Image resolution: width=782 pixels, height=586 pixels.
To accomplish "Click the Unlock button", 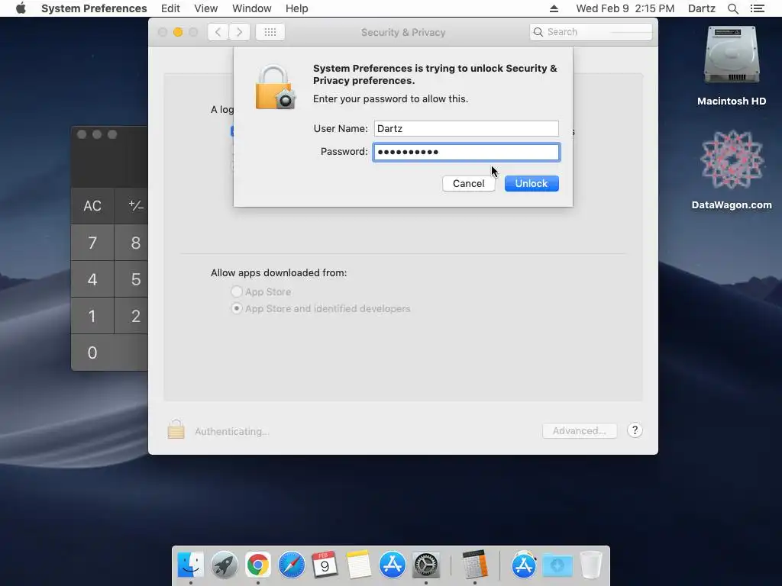I will click(x=532, y=183).
